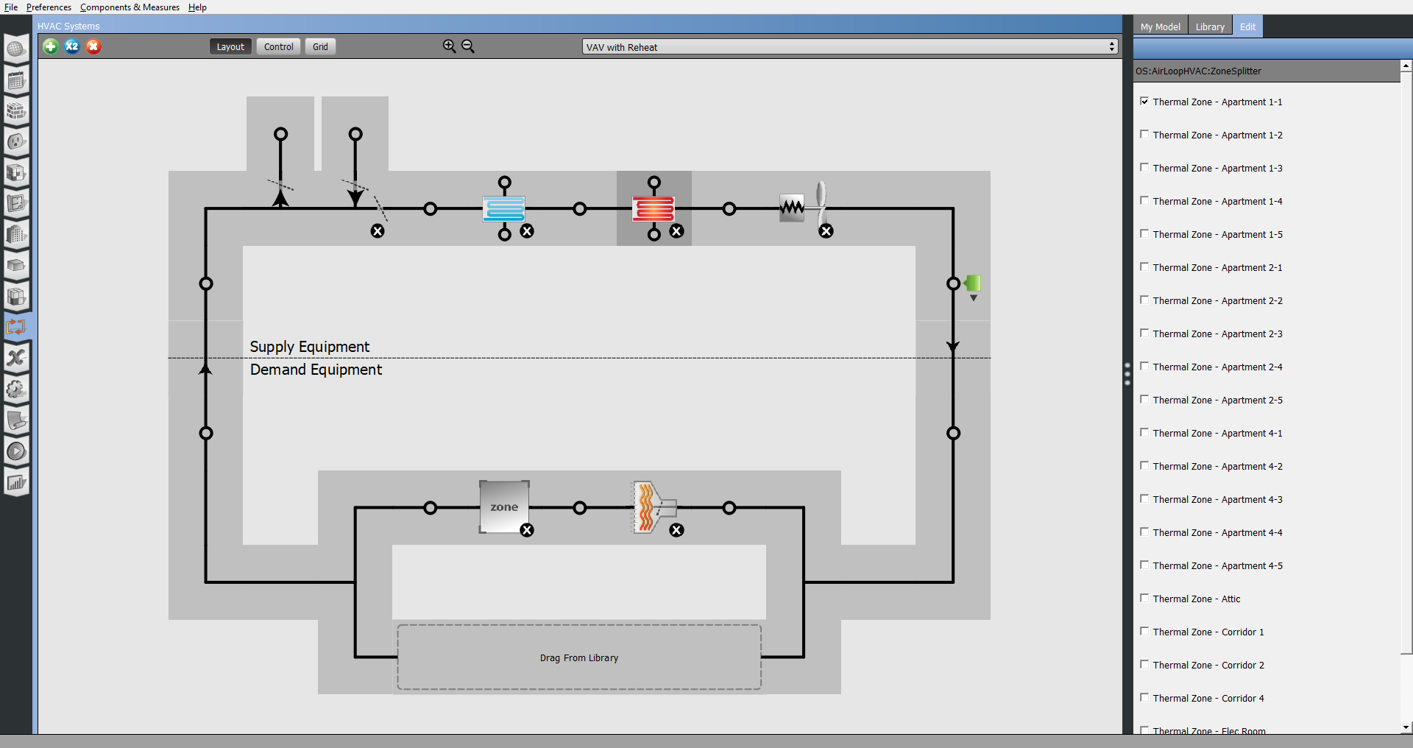The width and height of the screenshot is (1413, 748).
Task: Click the red delete system icon
Action: click(93, 46)
